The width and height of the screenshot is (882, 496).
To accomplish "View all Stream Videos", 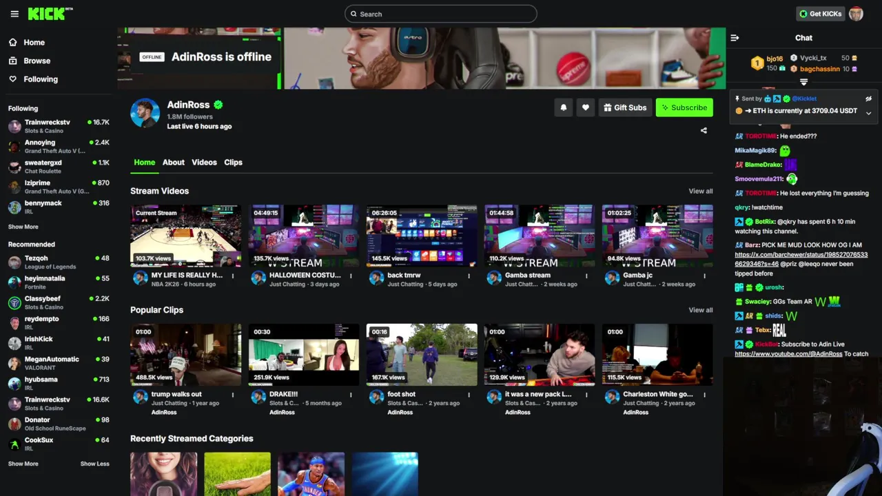I will 701,192.
